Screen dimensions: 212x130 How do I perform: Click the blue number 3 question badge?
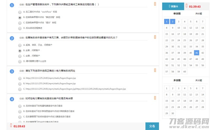coord(12,71)
